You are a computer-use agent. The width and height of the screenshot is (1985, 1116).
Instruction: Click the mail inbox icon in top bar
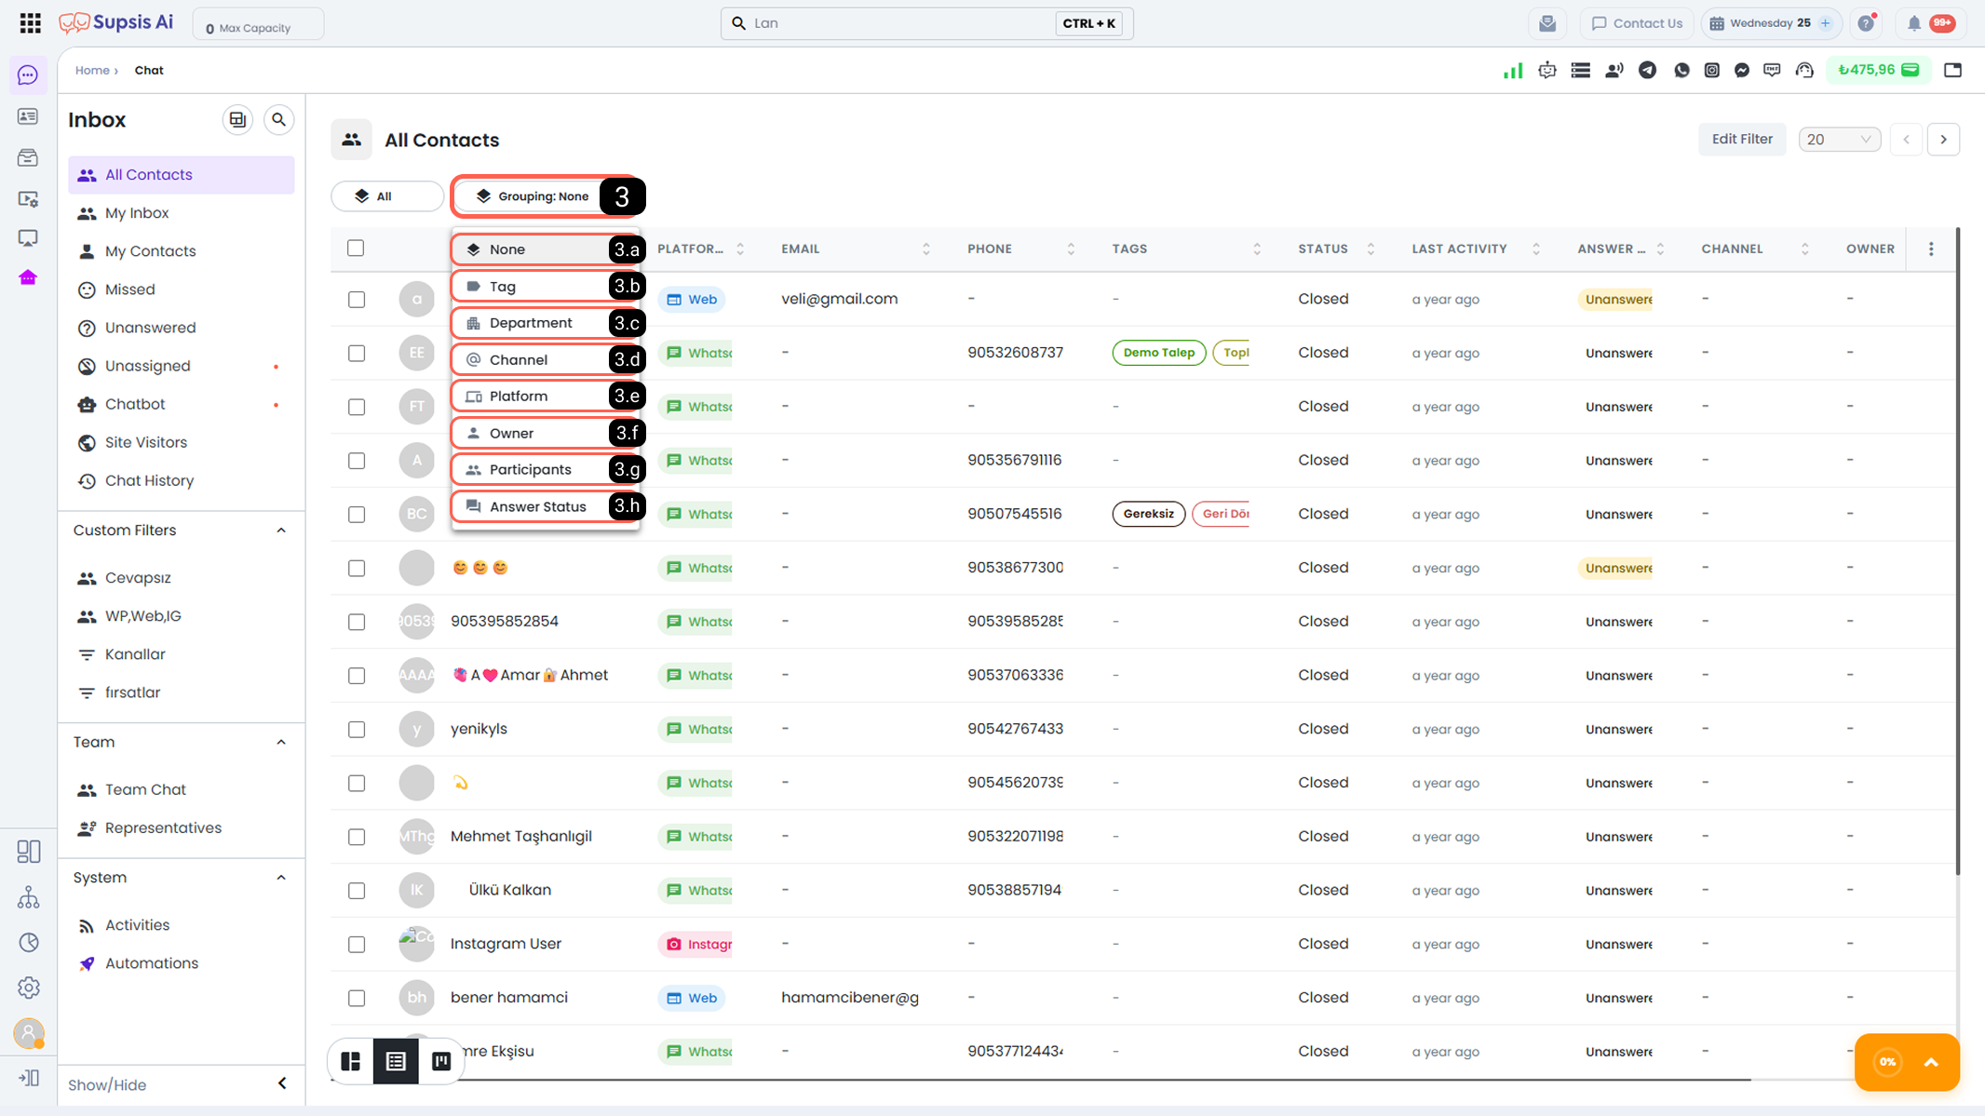[1547, 23]
